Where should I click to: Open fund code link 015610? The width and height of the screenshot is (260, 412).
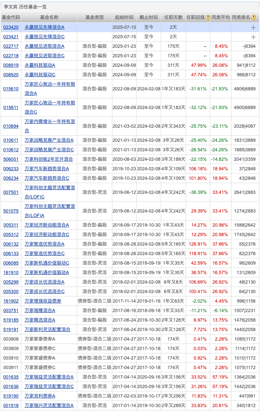(x=11, y=89)
